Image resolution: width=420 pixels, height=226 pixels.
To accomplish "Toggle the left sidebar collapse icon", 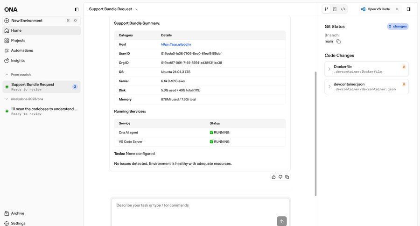I will 77,9.
